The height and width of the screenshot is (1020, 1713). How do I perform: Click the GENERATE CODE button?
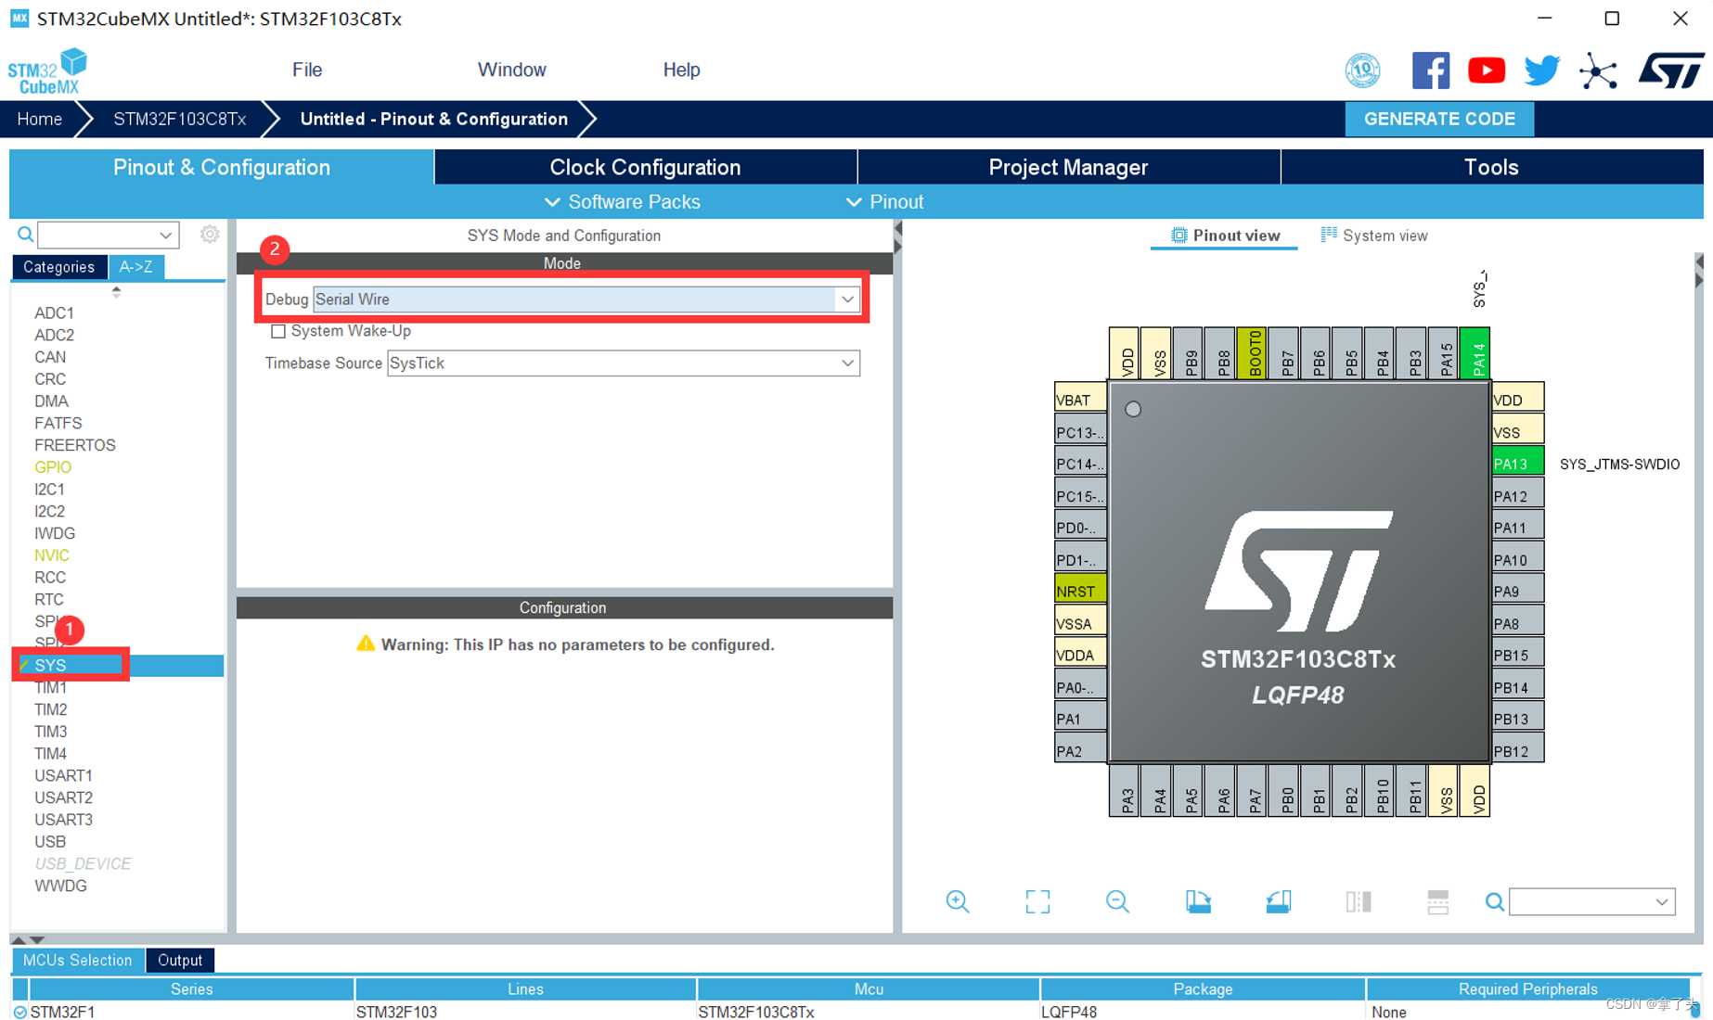pyautogui.click(x=1439, y=119)
